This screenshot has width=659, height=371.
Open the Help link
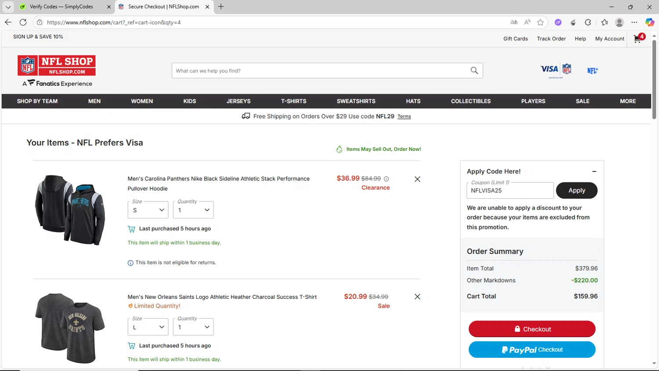click(x=580, y=39)
